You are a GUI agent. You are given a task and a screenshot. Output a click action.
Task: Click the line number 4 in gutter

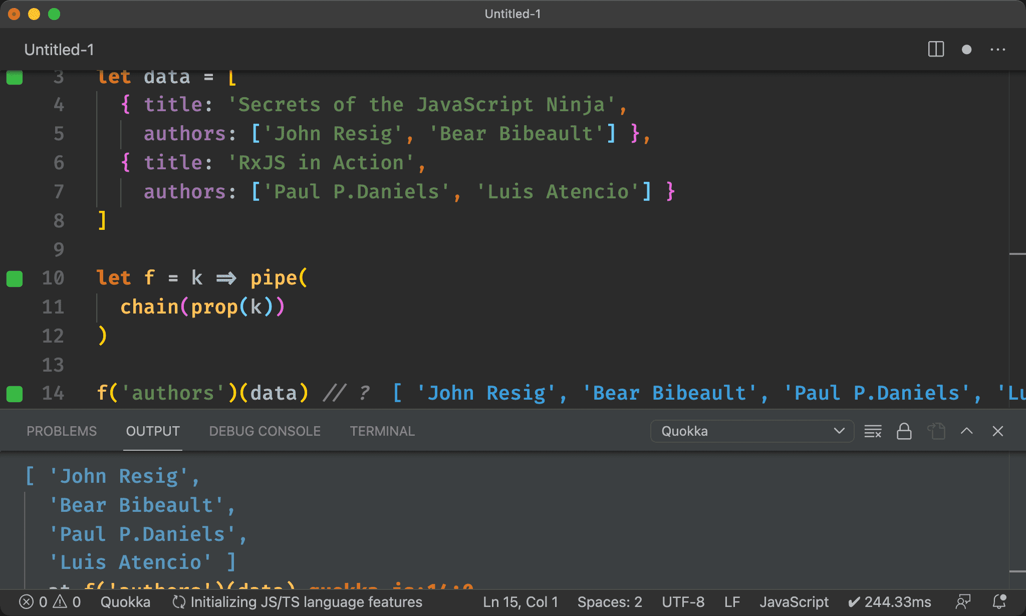click(59, 105)
